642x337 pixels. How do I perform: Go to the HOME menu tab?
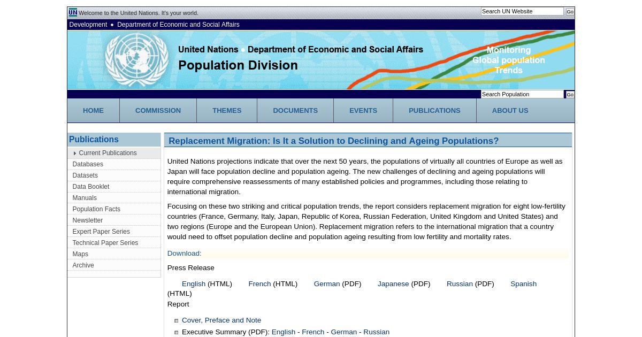pos(93,111)
